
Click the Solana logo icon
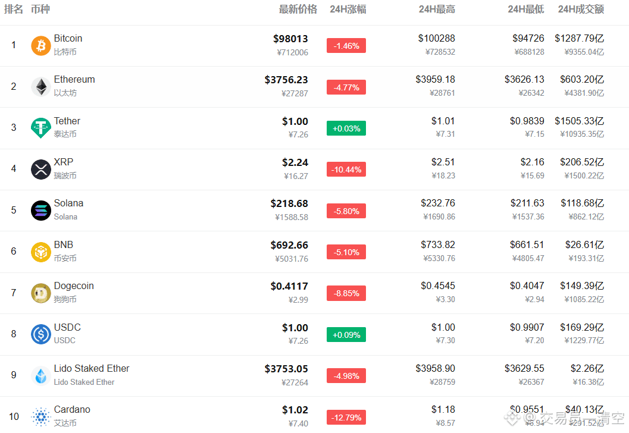(41, 211)
